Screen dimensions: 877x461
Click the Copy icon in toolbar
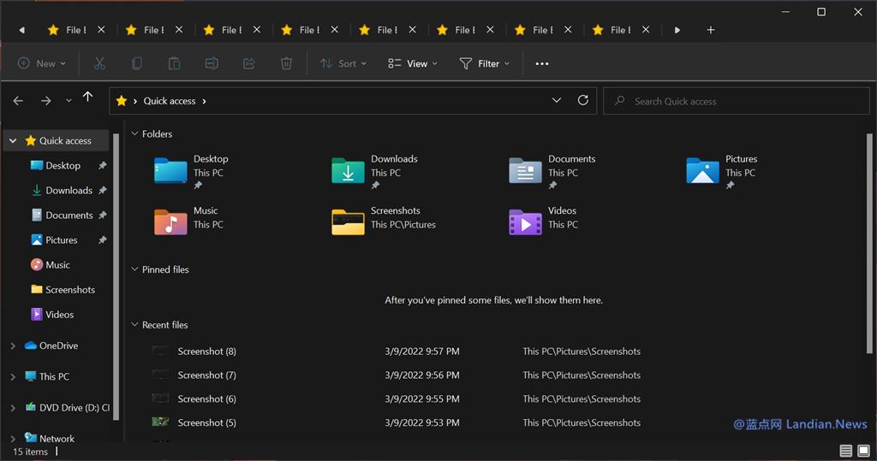click(137, 63)
